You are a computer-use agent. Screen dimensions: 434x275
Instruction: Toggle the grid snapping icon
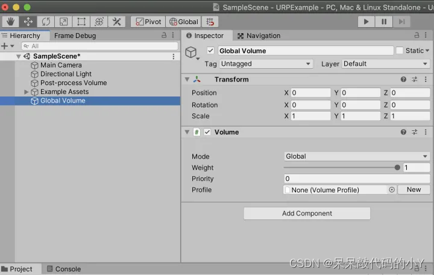click(x=210, y=22)
